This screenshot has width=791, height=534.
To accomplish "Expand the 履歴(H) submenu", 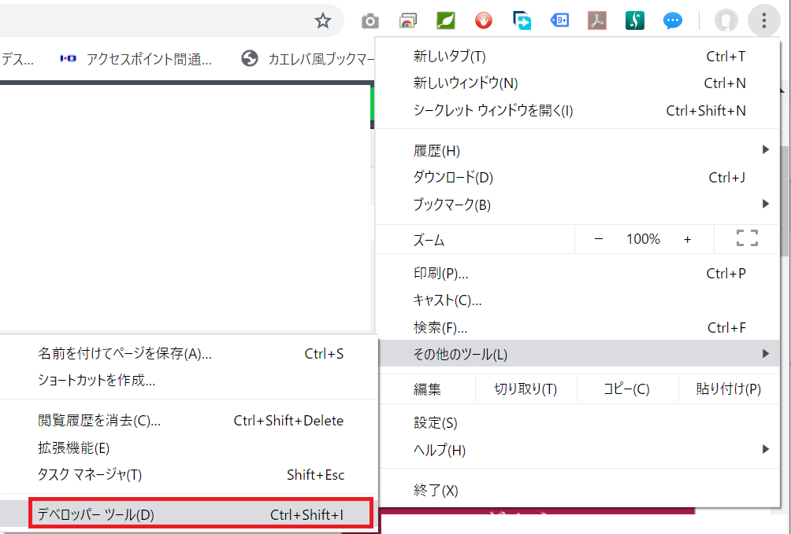I will (x=577, y=150).
